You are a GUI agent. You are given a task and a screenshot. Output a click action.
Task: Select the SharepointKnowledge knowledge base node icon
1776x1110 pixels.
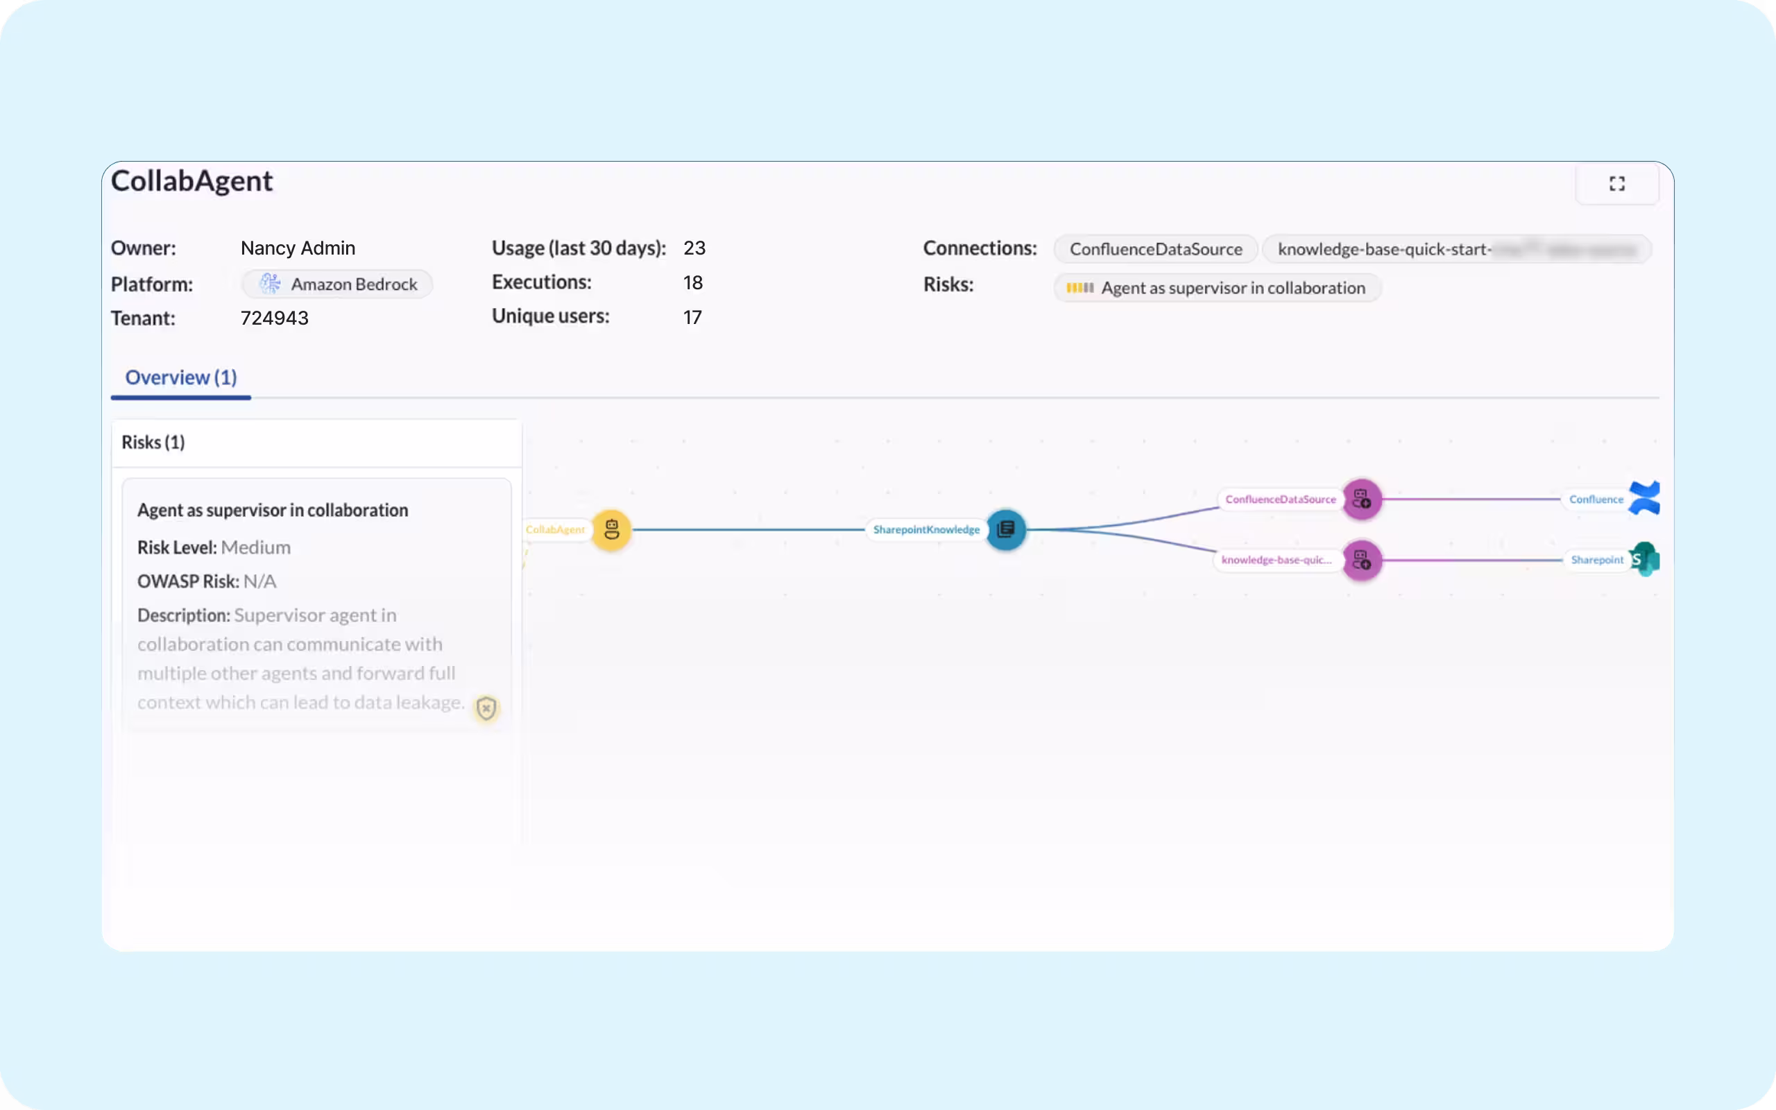1005,529
